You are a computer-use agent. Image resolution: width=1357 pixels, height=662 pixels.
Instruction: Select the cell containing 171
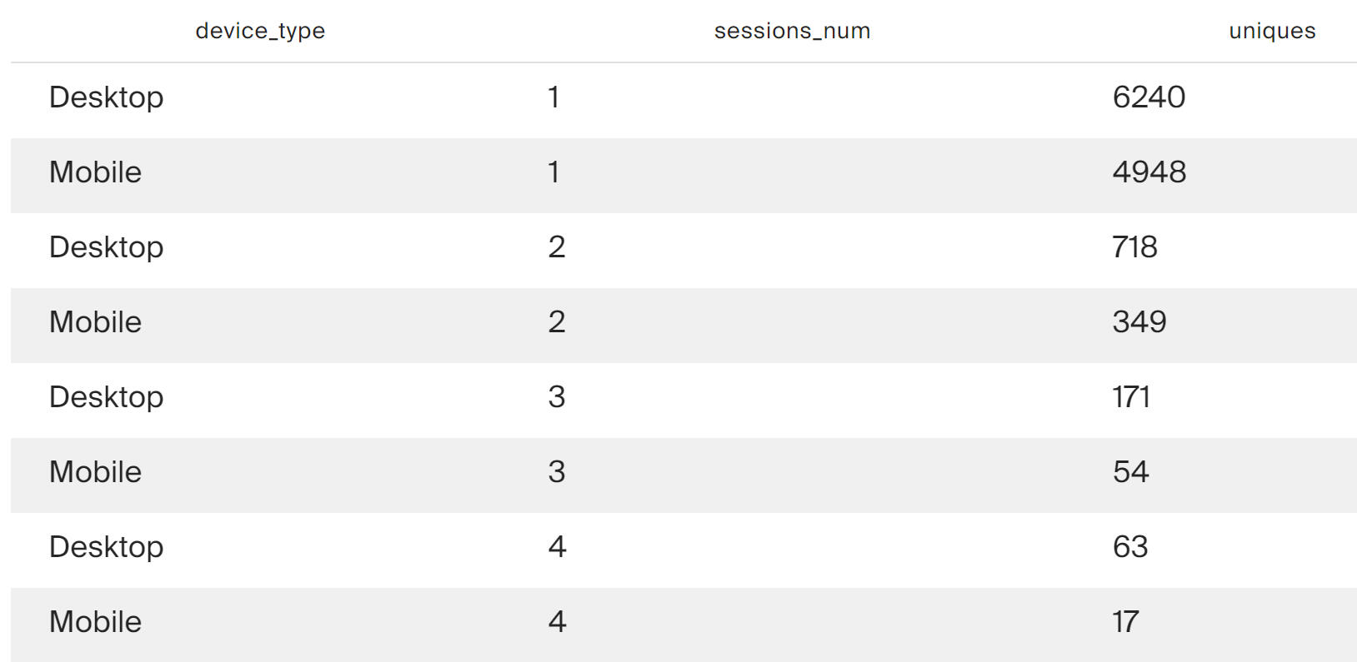(x=1131, y=397)
